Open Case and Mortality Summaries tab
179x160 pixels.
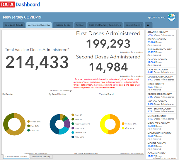(x=105, y=25)
